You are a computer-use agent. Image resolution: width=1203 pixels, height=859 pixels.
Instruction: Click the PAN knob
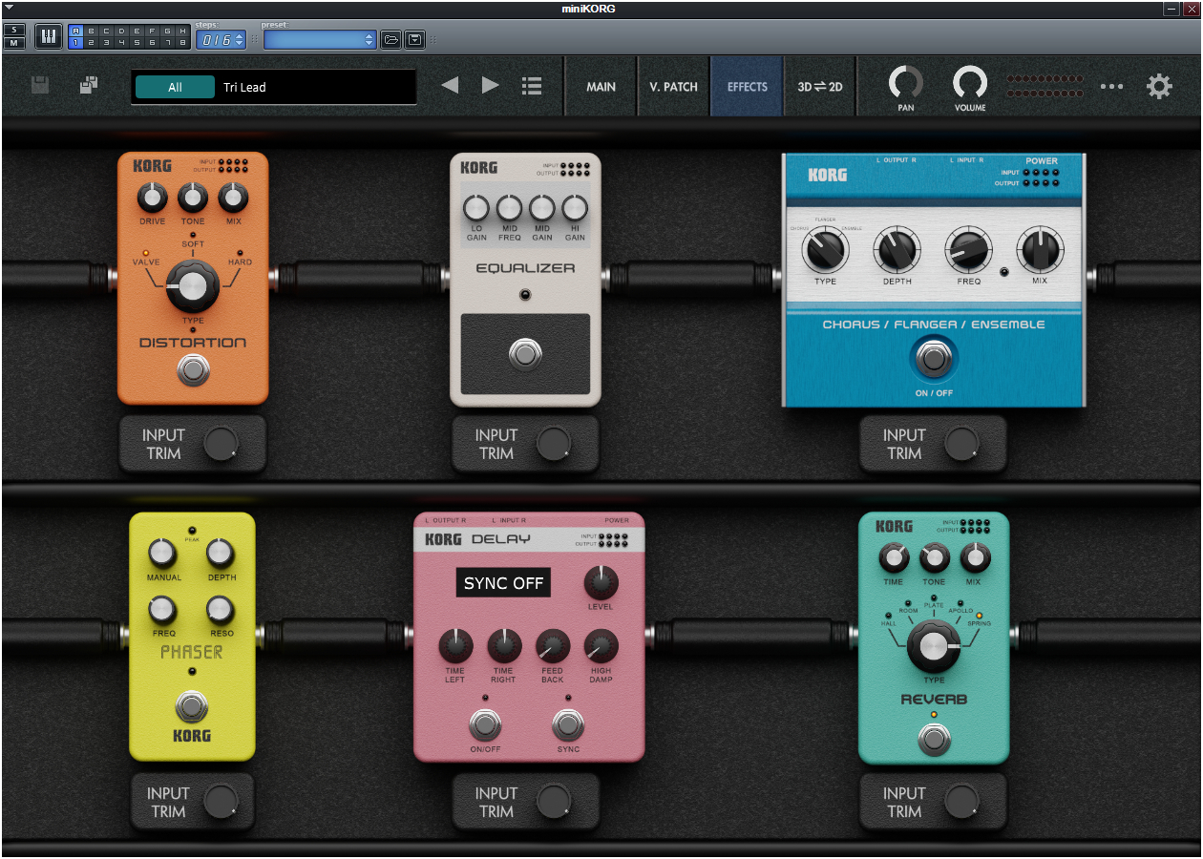point(906,83)
